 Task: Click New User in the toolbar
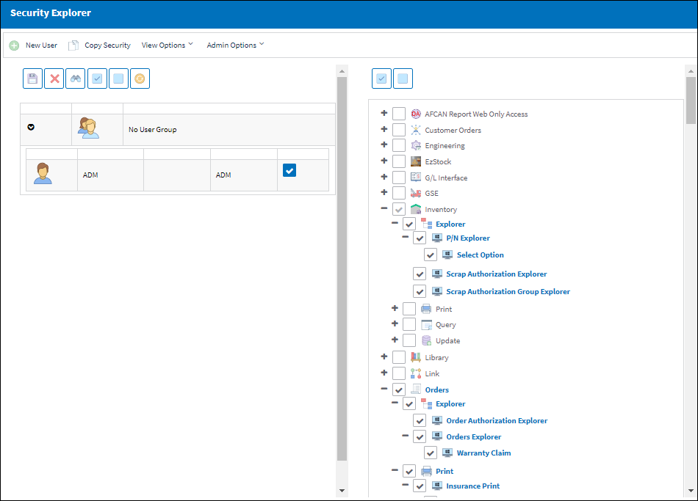[41, 45]
